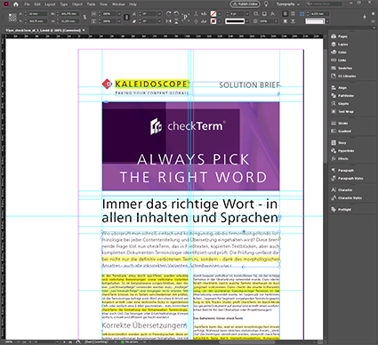Open the Story panel
Screen dimensions: 378x345
pos(339,143)
